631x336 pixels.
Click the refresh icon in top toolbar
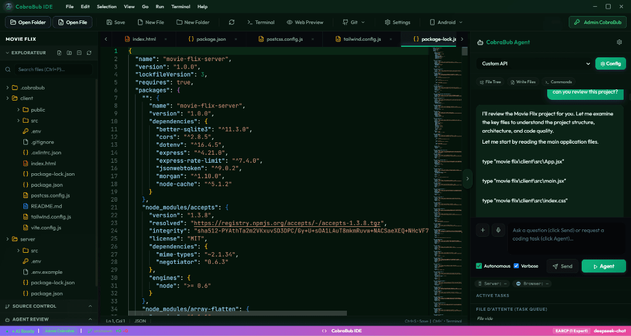point(232,22)
